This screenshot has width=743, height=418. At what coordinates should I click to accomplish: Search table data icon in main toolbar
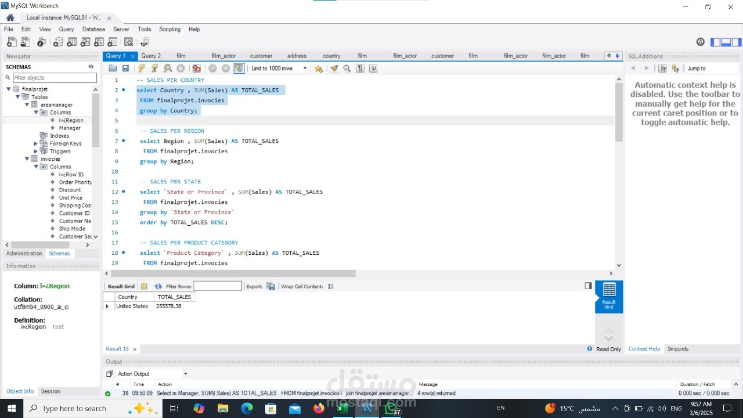click(128, 42)
